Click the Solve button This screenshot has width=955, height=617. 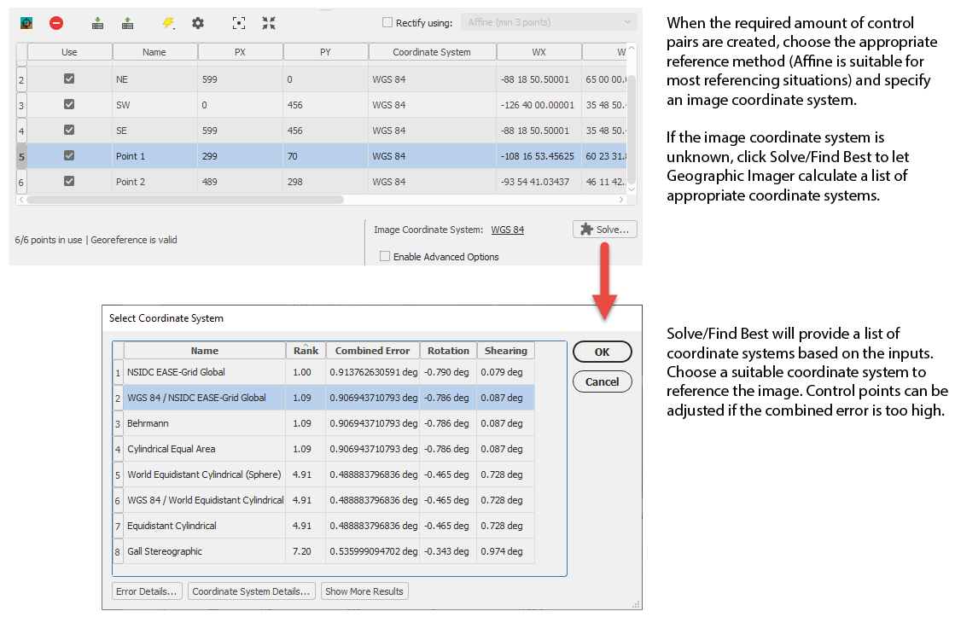pyautogui.click(x=605, y=229)
